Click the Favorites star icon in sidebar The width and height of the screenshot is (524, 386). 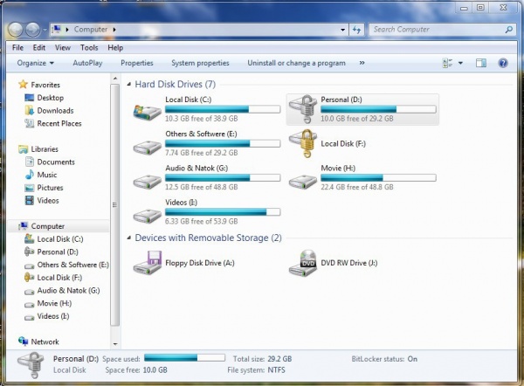pyautogui.click(x=23, y=84)
